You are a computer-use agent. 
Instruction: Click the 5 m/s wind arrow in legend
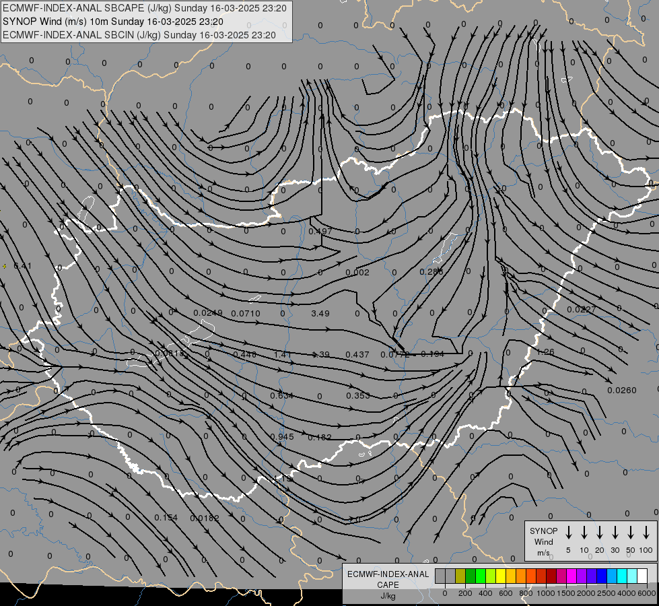click(x=568, y=532)
